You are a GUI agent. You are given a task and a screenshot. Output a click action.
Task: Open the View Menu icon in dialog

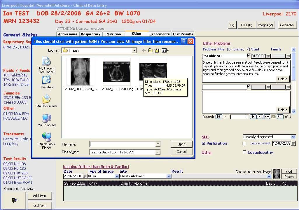pos(165,50)
